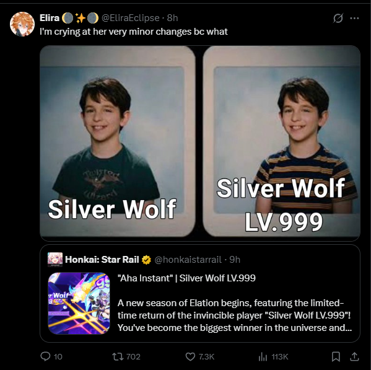Open the @EliraEclipse handle link
The image size is (371, 370).
coord(130,18)
